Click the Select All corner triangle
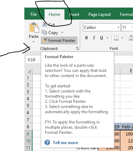 pyautogui.click(x=29, y=71)
